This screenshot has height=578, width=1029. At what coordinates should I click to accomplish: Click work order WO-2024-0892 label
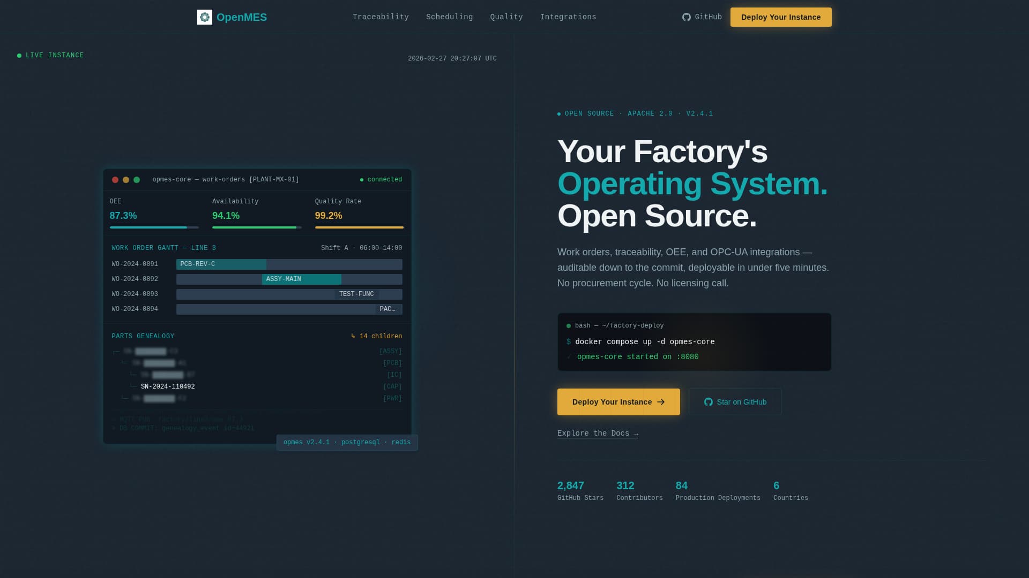135,279
